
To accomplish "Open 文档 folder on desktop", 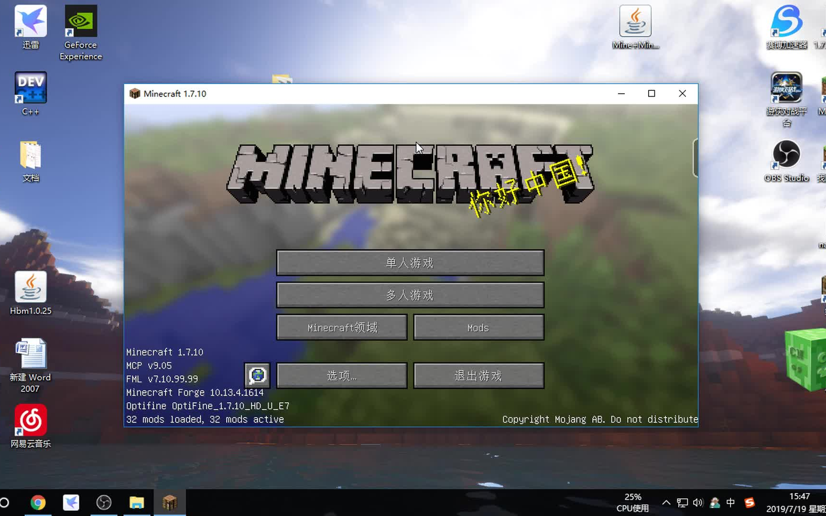I will click(x=31, y=161).
